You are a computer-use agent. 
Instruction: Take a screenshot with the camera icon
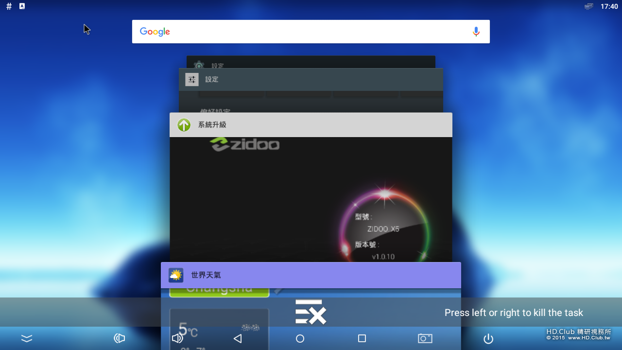[x=425, y=338]
